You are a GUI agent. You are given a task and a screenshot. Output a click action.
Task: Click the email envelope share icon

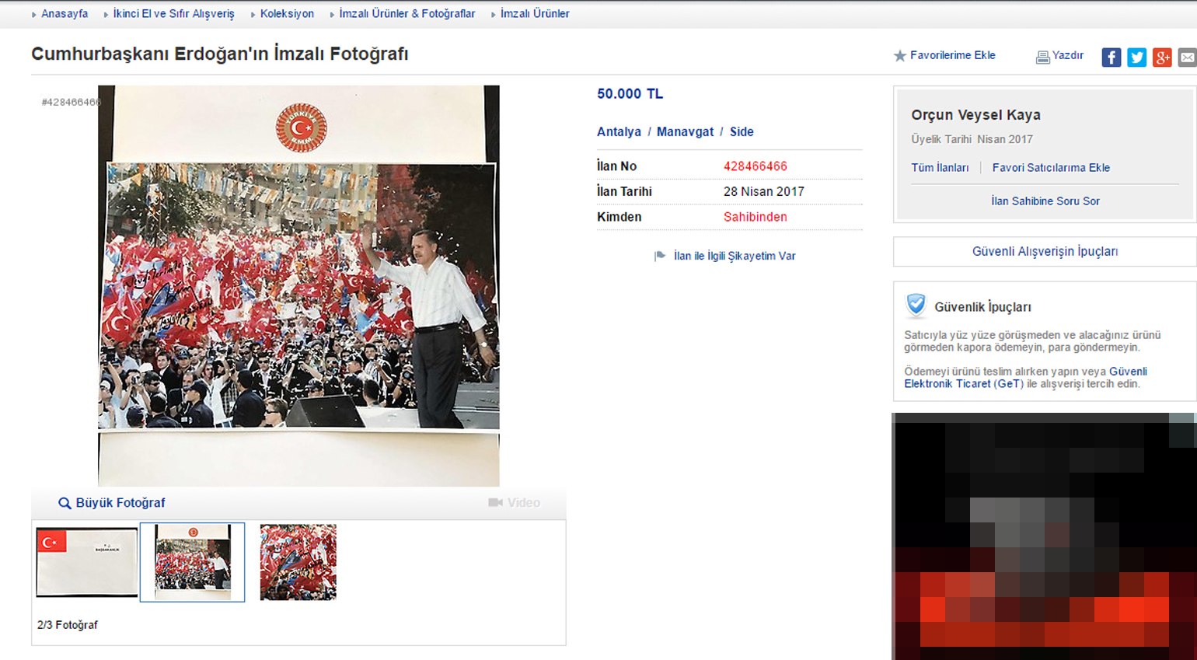click(x=1187, y=57)
